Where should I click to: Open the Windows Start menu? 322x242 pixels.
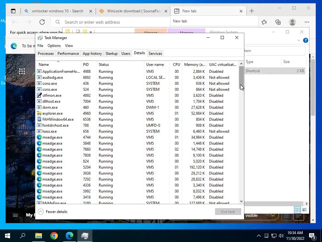(8, 236)
